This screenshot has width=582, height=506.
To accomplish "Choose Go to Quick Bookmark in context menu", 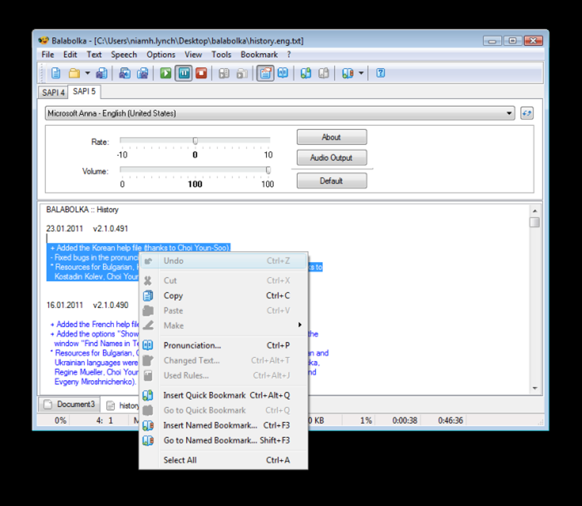I will point(224,410).
